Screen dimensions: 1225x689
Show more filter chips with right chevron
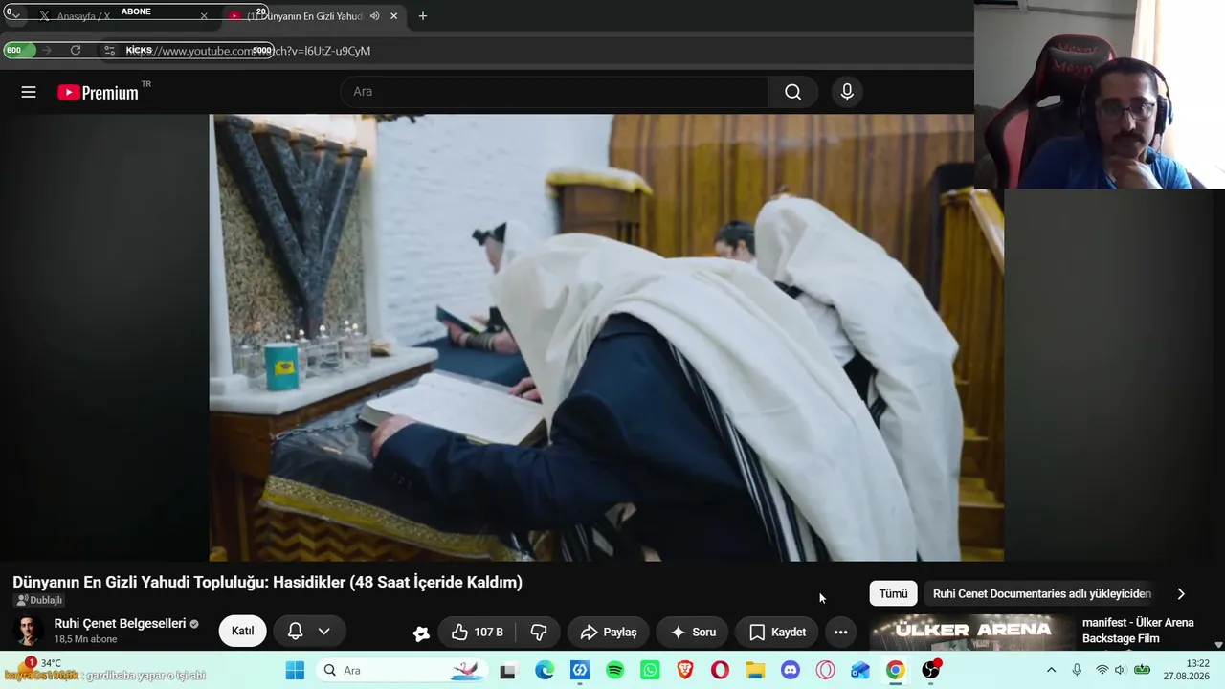coord(1181,593)
